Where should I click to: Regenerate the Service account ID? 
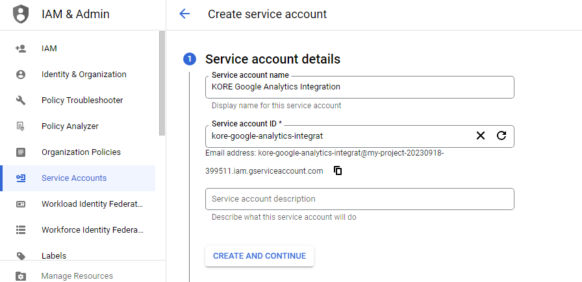[x=501, y=135]
